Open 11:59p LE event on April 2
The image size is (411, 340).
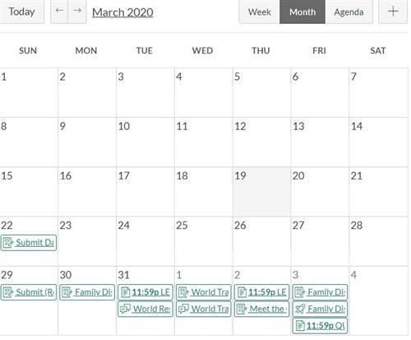[261, 292]
